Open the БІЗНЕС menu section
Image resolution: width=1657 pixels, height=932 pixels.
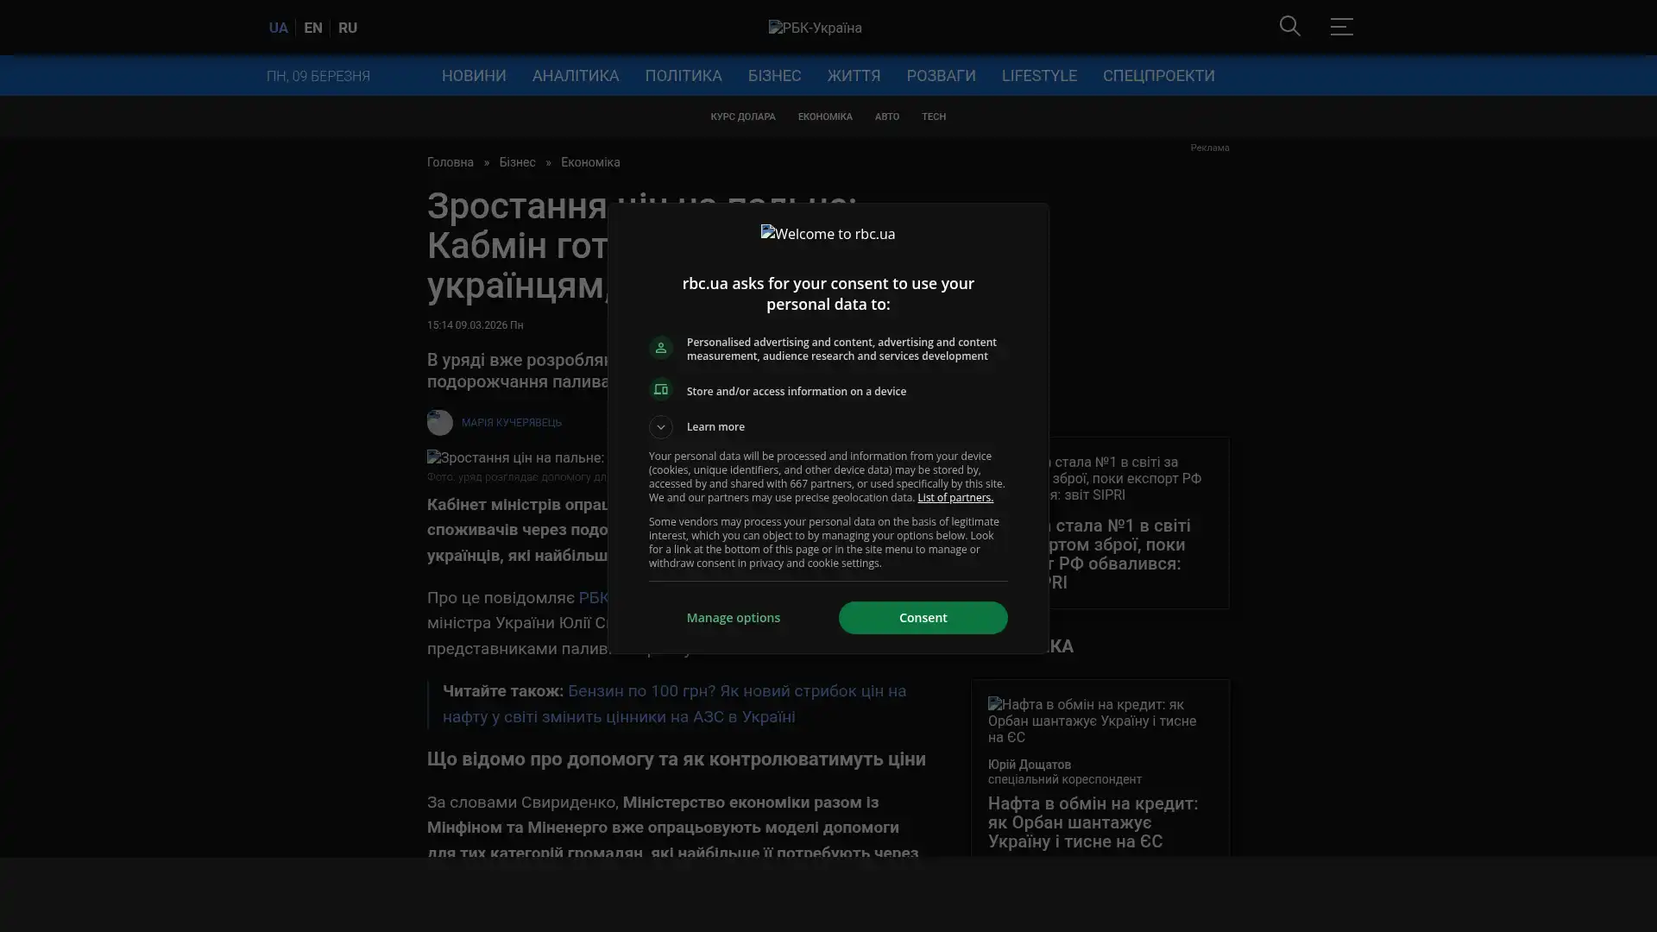tap(774, 76)
